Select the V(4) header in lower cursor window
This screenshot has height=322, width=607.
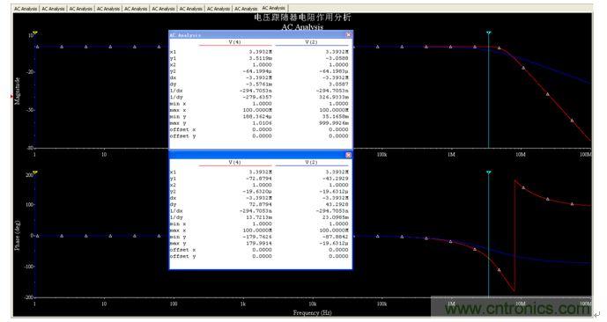click(x=234, y=163)
